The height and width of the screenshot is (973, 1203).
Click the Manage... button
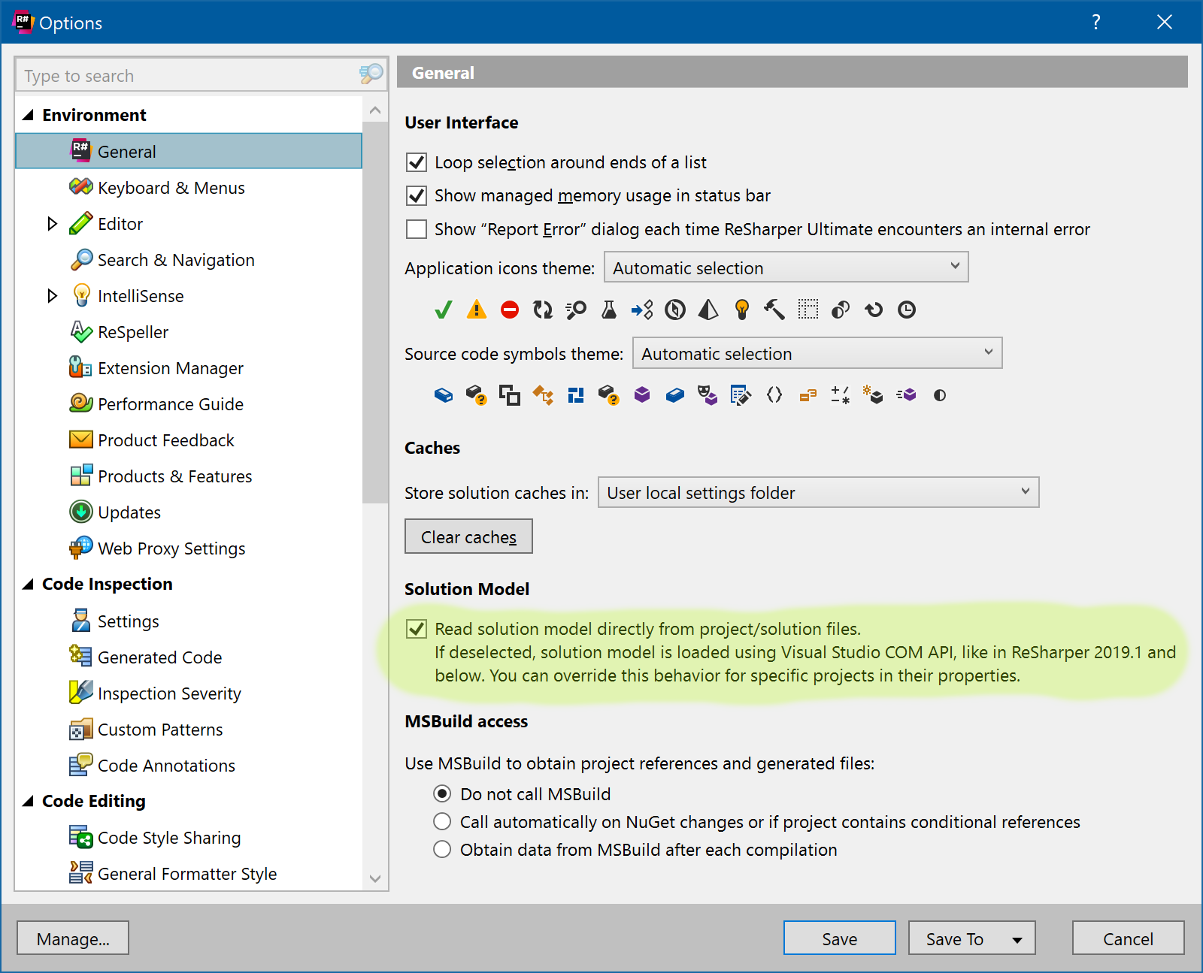pyautogui.click(x=73, y=938)
